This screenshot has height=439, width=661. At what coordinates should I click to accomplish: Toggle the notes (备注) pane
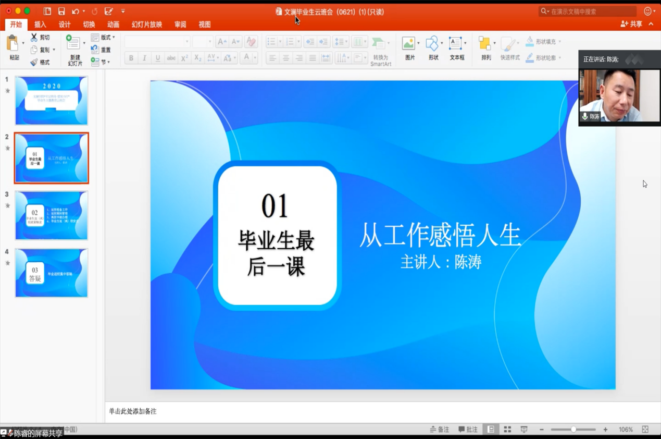[440, 430]
